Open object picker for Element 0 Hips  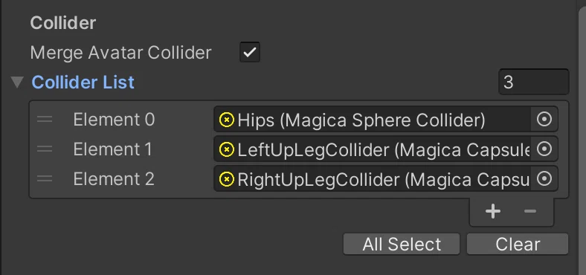tap(544, 120)
